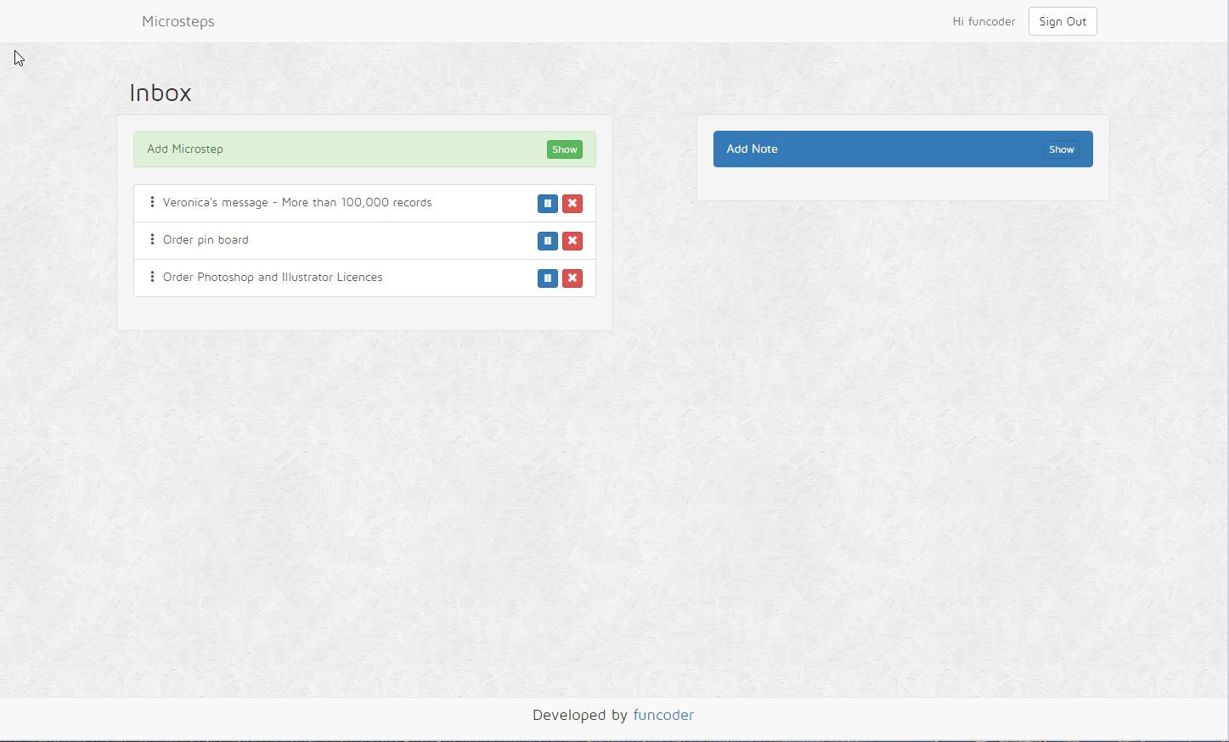Image resolution: width=1229 pixels, height=742 pixels.
Task: Click "Order Photoshop and Illustrator Licences" text
Action: click(273, 278)
